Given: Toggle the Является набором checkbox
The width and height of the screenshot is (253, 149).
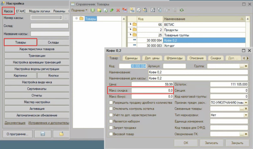Looking at the screenshot, I should pos(111,121).
